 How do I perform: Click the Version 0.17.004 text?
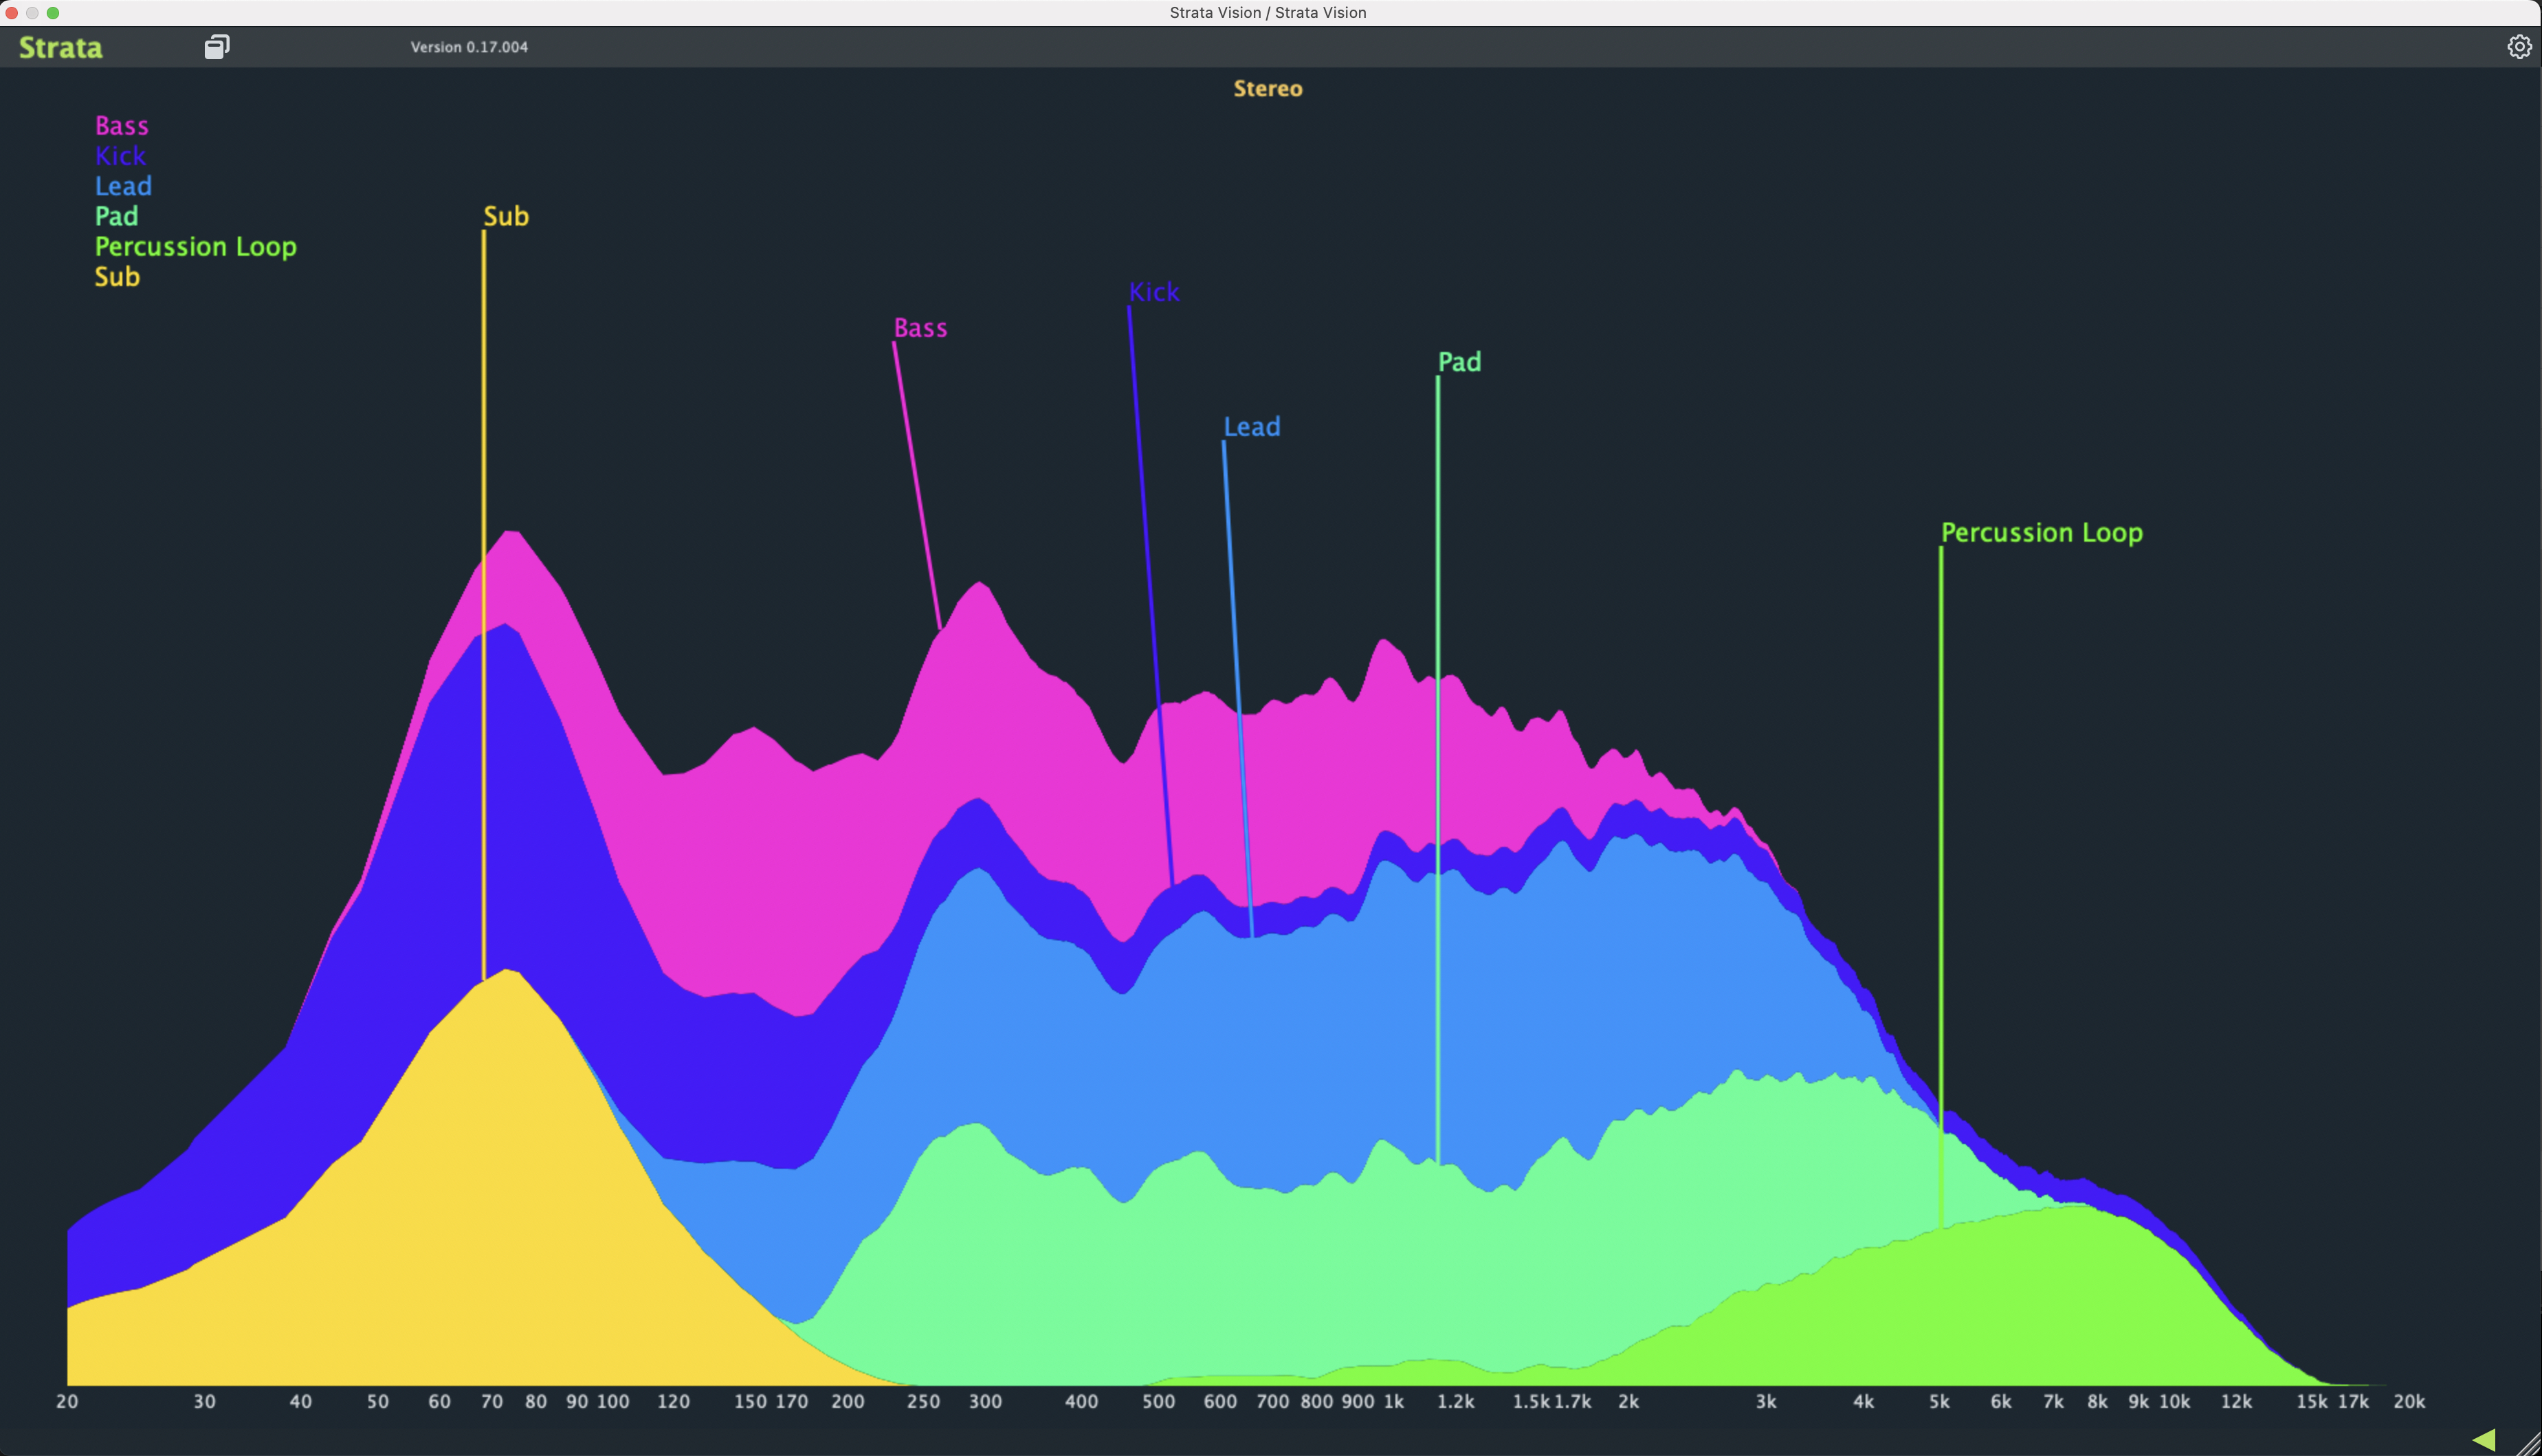469,47
